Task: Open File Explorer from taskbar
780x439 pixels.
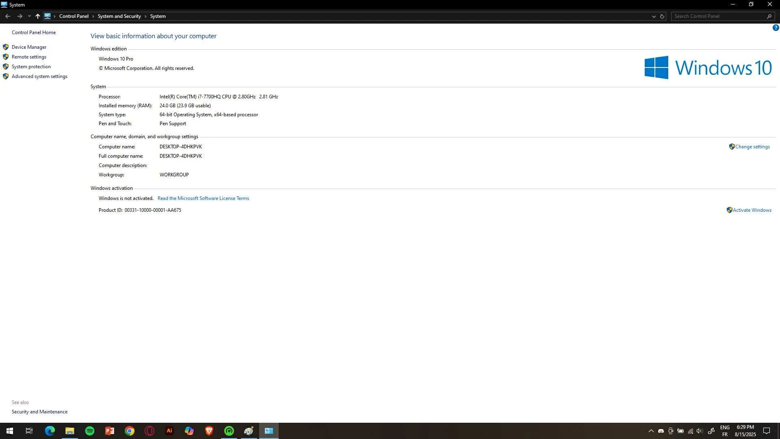Action: pos(69,431)
